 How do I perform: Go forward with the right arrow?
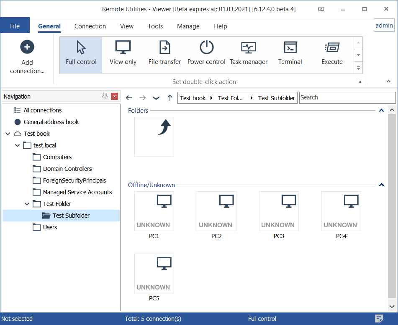pyautogui.click(x=143, y=98)
